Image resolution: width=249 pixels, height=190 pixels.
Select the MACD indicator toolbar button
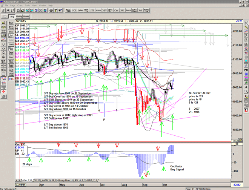coord(98,11)
